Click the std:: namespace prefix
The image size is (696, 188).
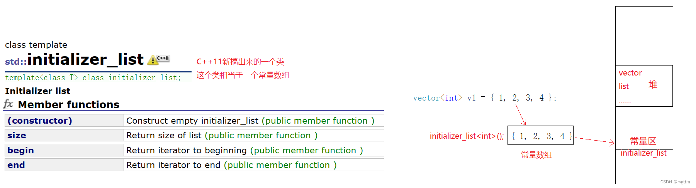click(16, 62)
